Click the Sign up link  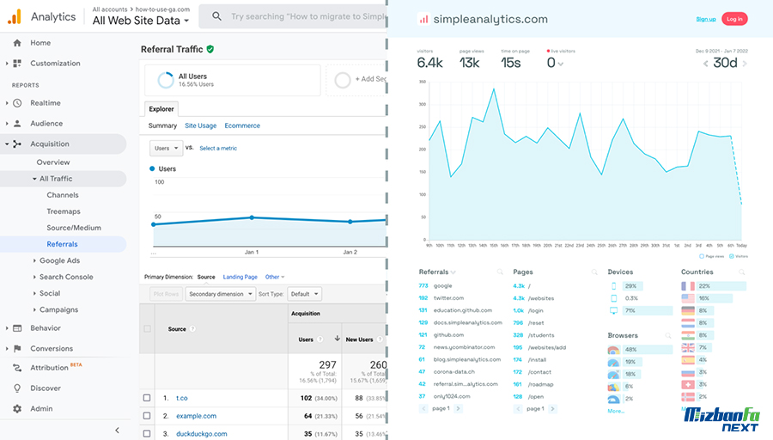pos(706,19)
